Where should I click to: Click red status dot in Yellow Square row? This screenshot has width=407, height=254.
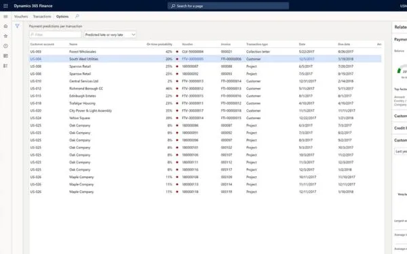(x=177, y=118)
